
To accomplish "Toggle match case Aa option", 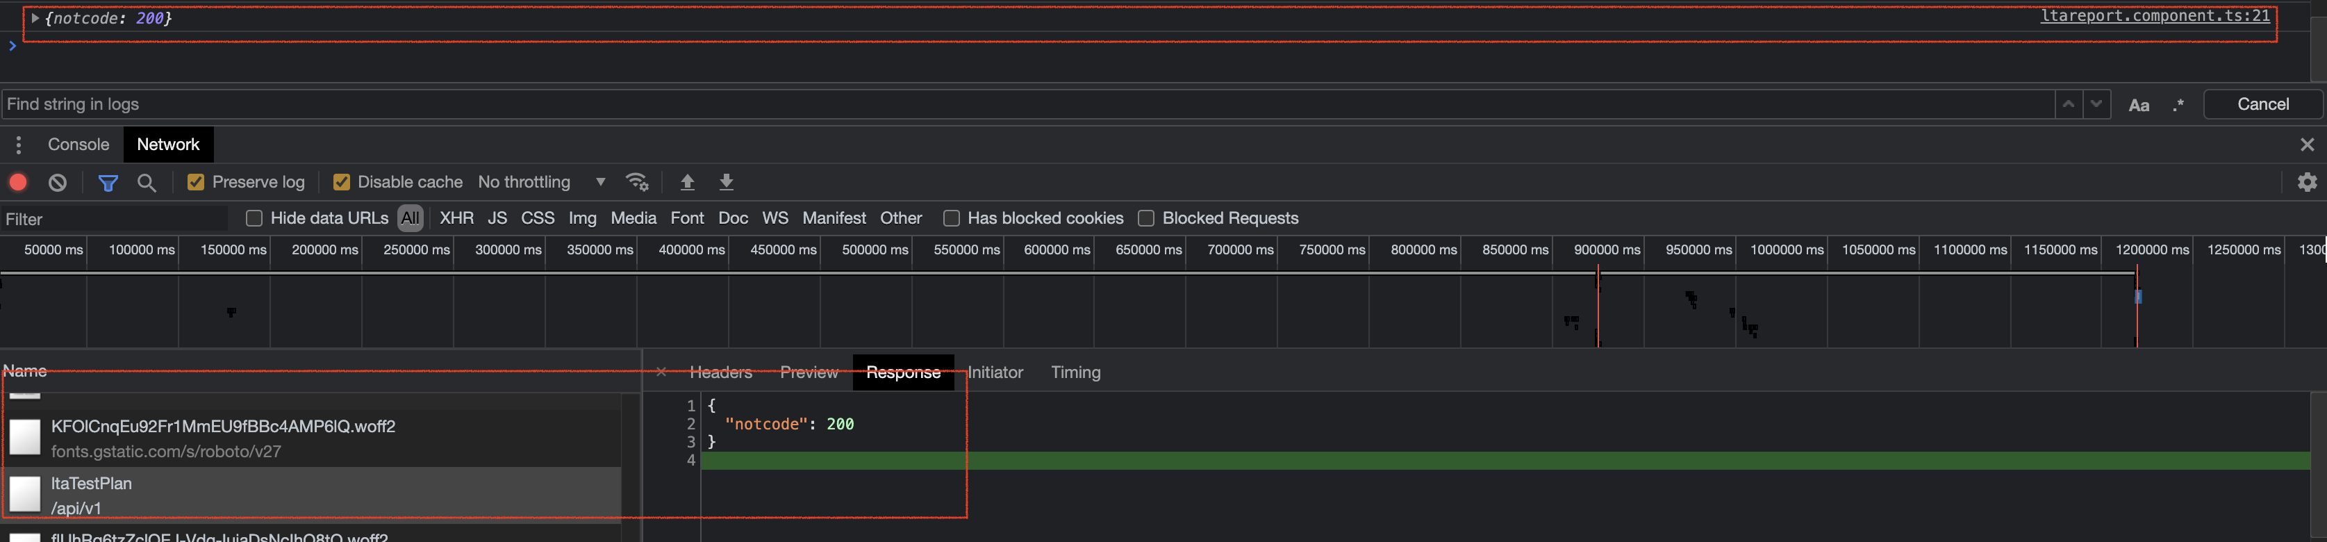I will 2139,105.
